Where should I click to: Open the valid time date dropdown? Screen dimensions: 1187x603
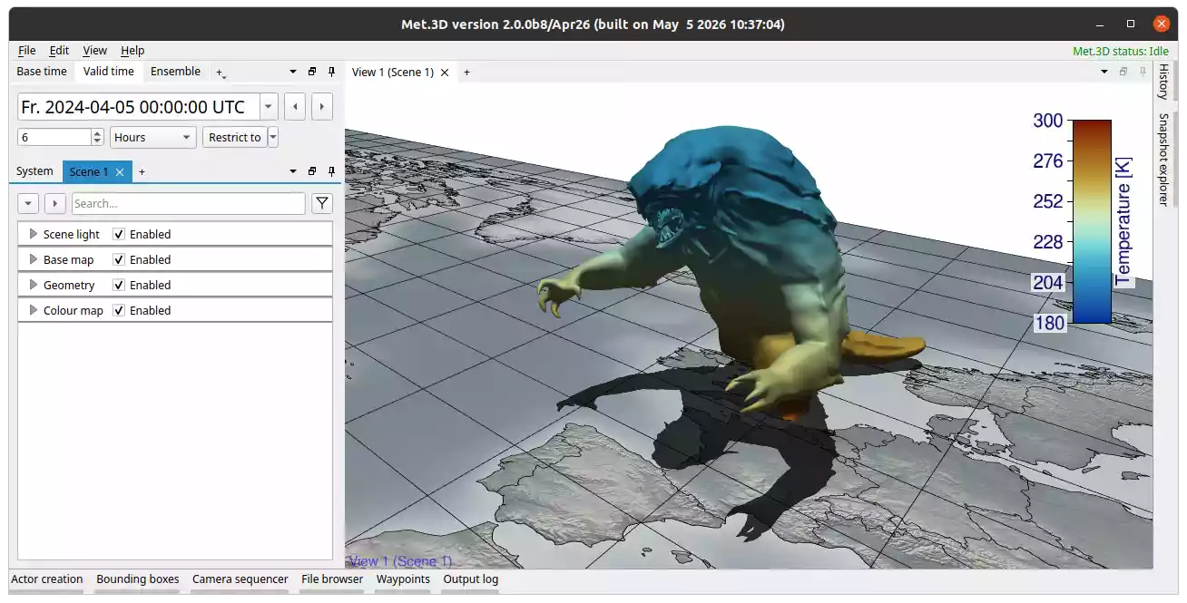[x=269, y=107]
